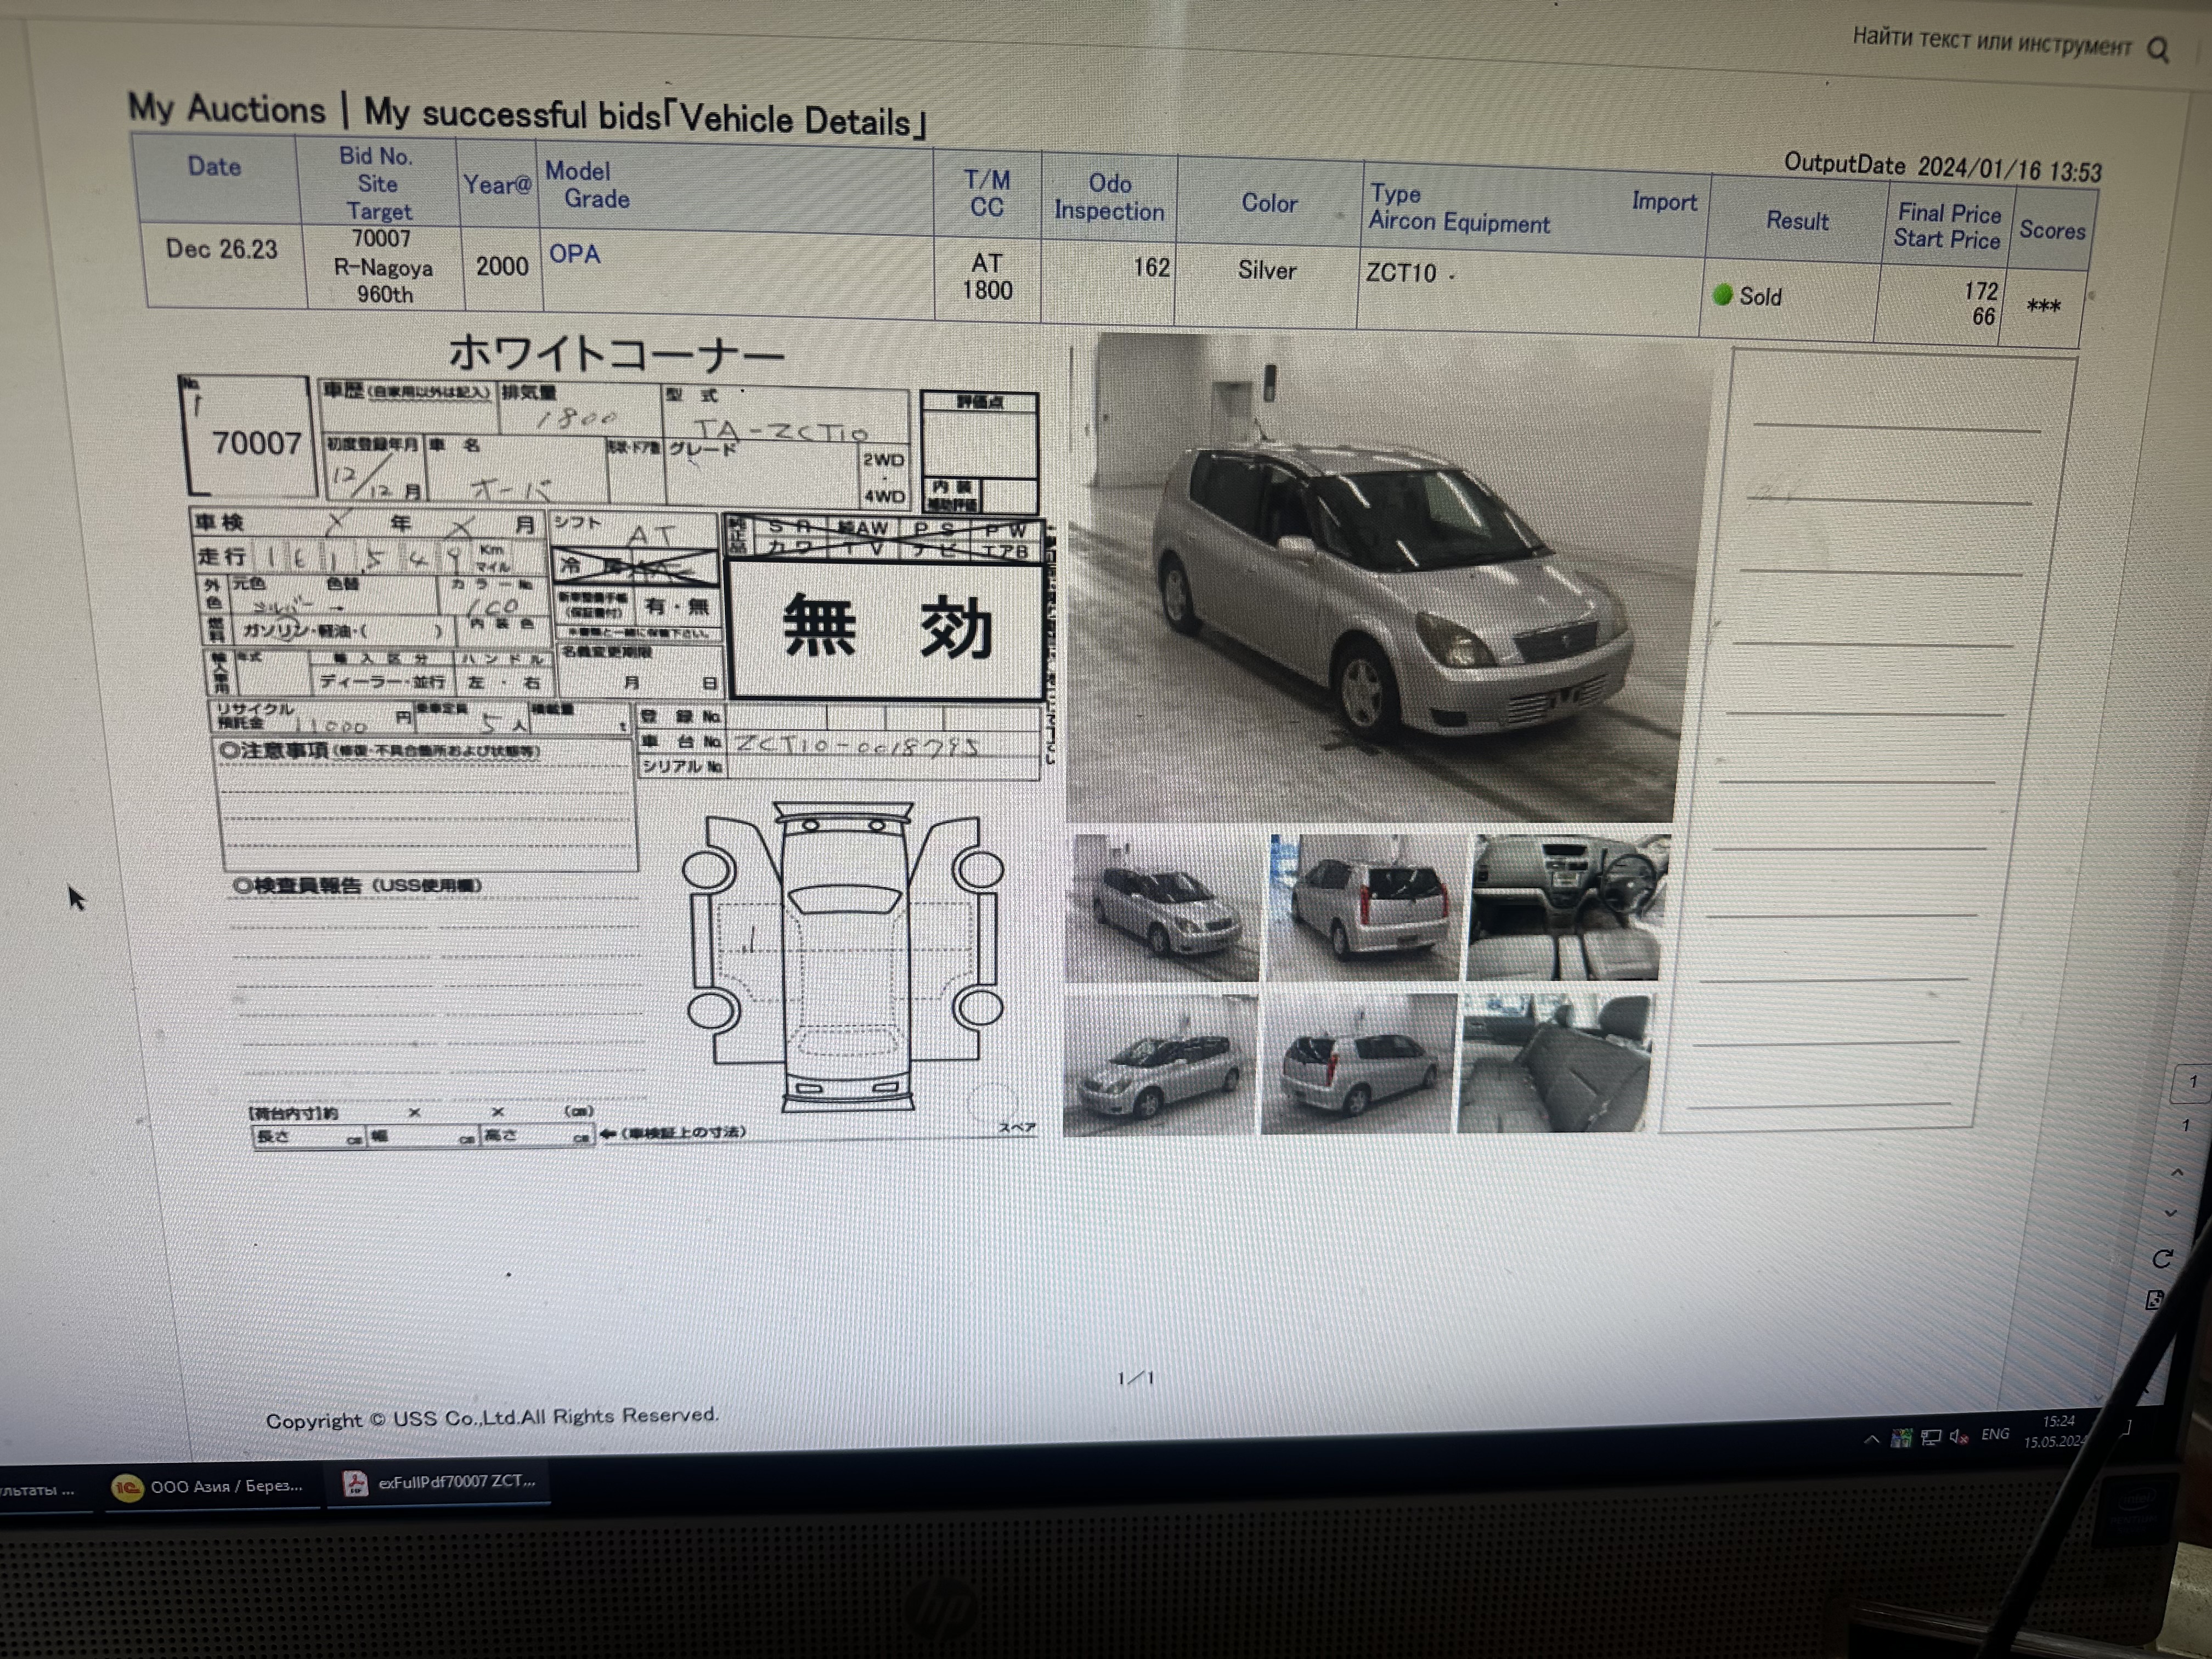Click the '1/1' page indicator at bottom
Viewport: 2212px width, 1659px height.
tap(1136, 1378)
